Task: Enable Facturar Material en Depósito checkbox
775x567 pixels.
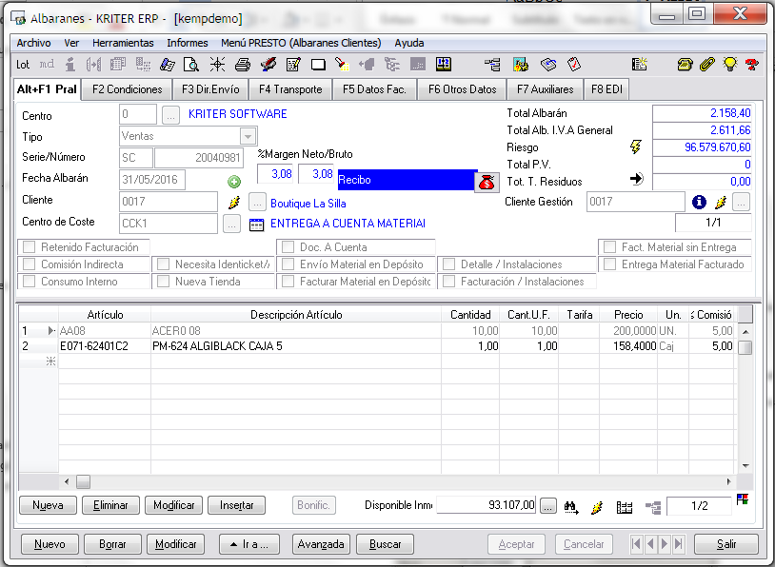Action: point(288,282)
